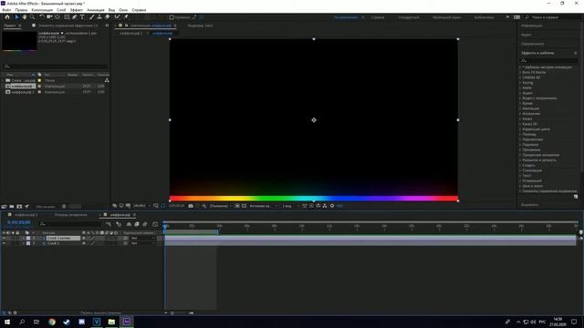Enable Frame Blending icon in timeline
The height and width of the screenshot is (328, 584).
point(137,224)
